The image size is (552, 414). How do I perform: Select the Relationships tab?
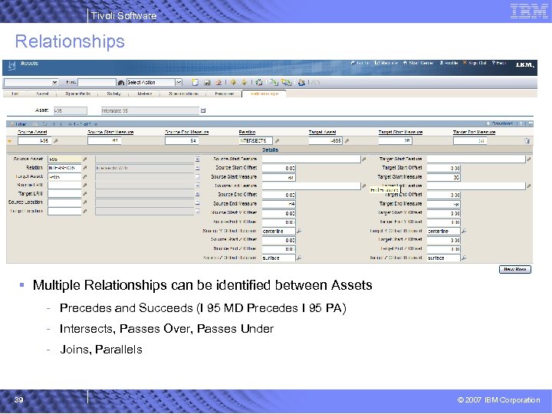click(x=264, y=94)
